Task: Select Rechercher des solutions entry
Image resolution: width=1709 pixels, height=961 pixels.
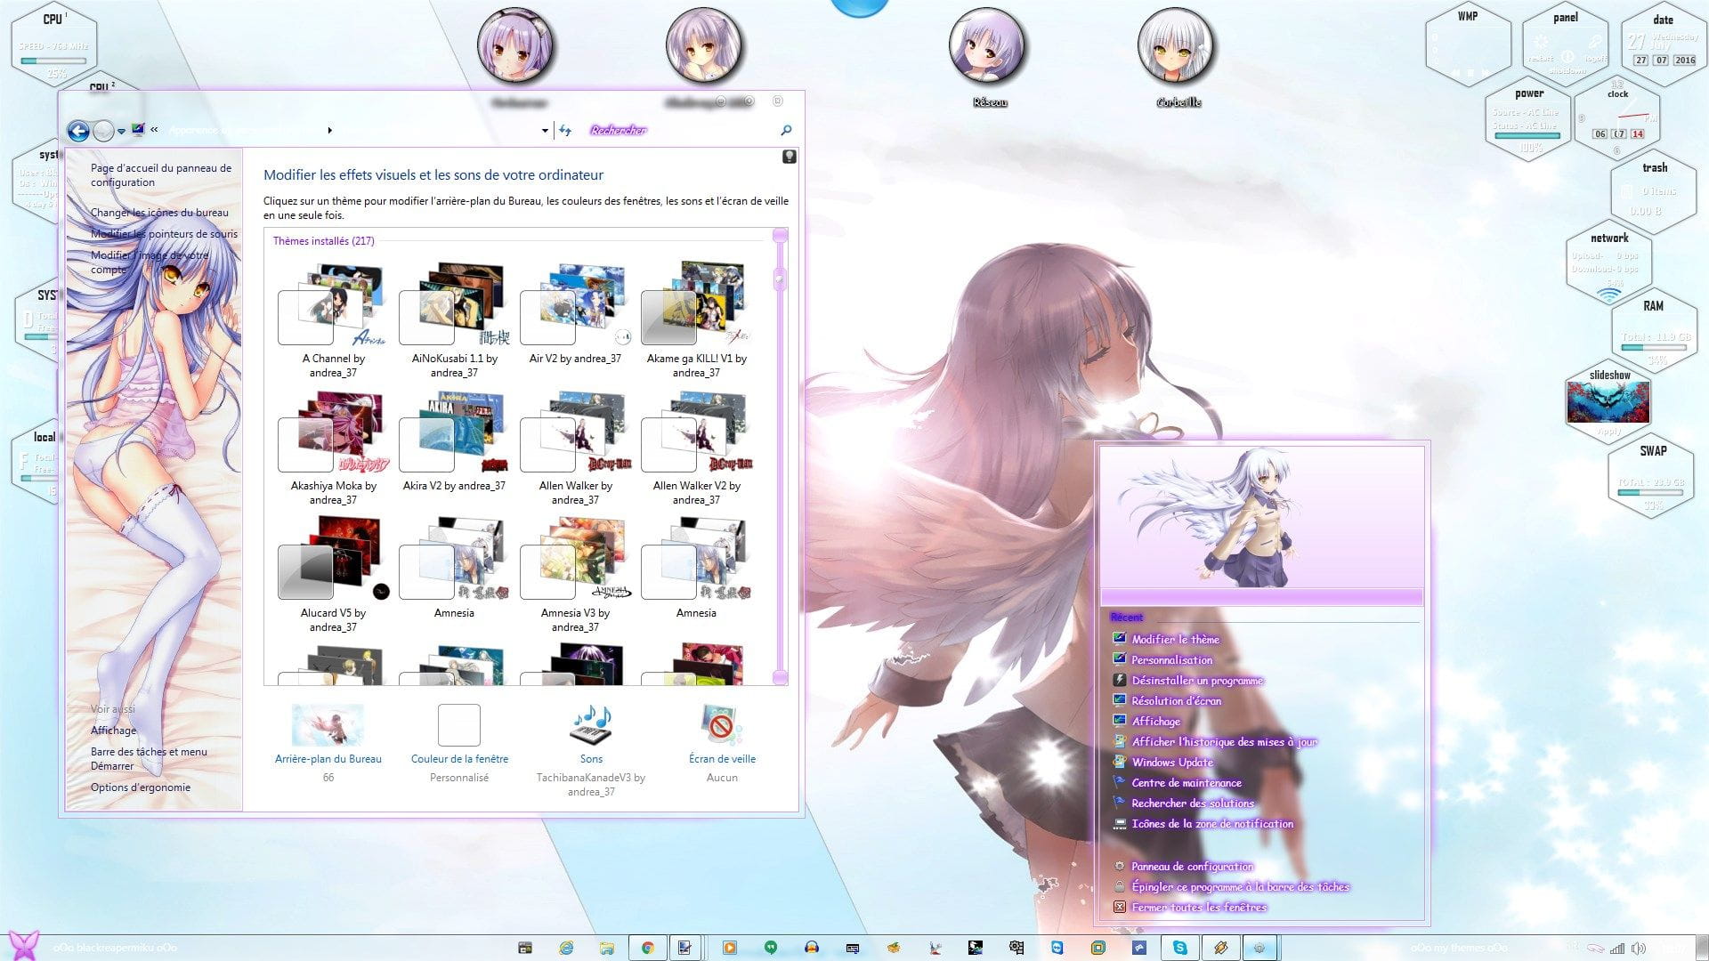Action: (x=1193, y=803)
